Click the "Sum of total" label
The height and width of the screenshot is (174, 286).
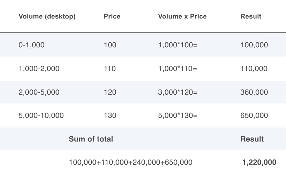(x=91, y=139)
